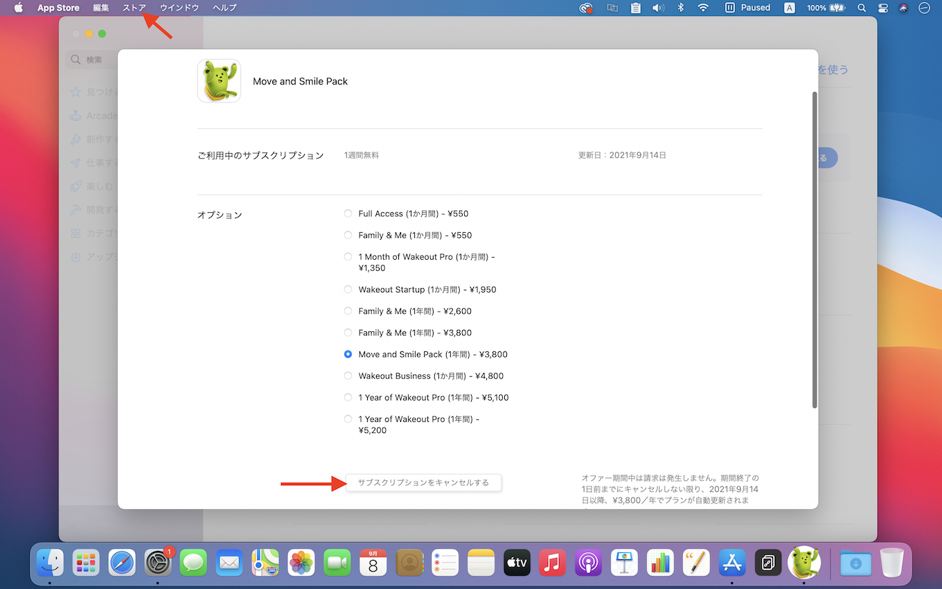Screen dimensions: 942x589
Task: Open the input source 'A' menu
Action: point(790,8)
